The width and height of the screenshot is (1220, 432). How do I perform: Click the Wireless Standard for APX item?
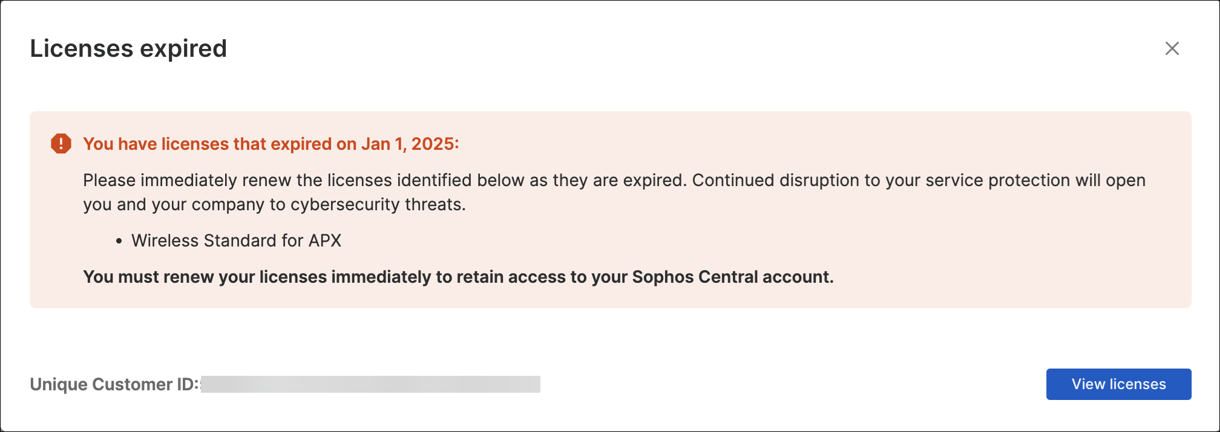tap(236, 240)
